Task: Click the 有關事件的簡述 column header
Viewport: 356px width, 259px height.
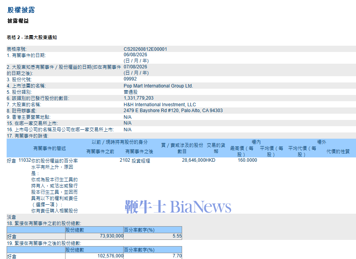Action: (50, 148)
